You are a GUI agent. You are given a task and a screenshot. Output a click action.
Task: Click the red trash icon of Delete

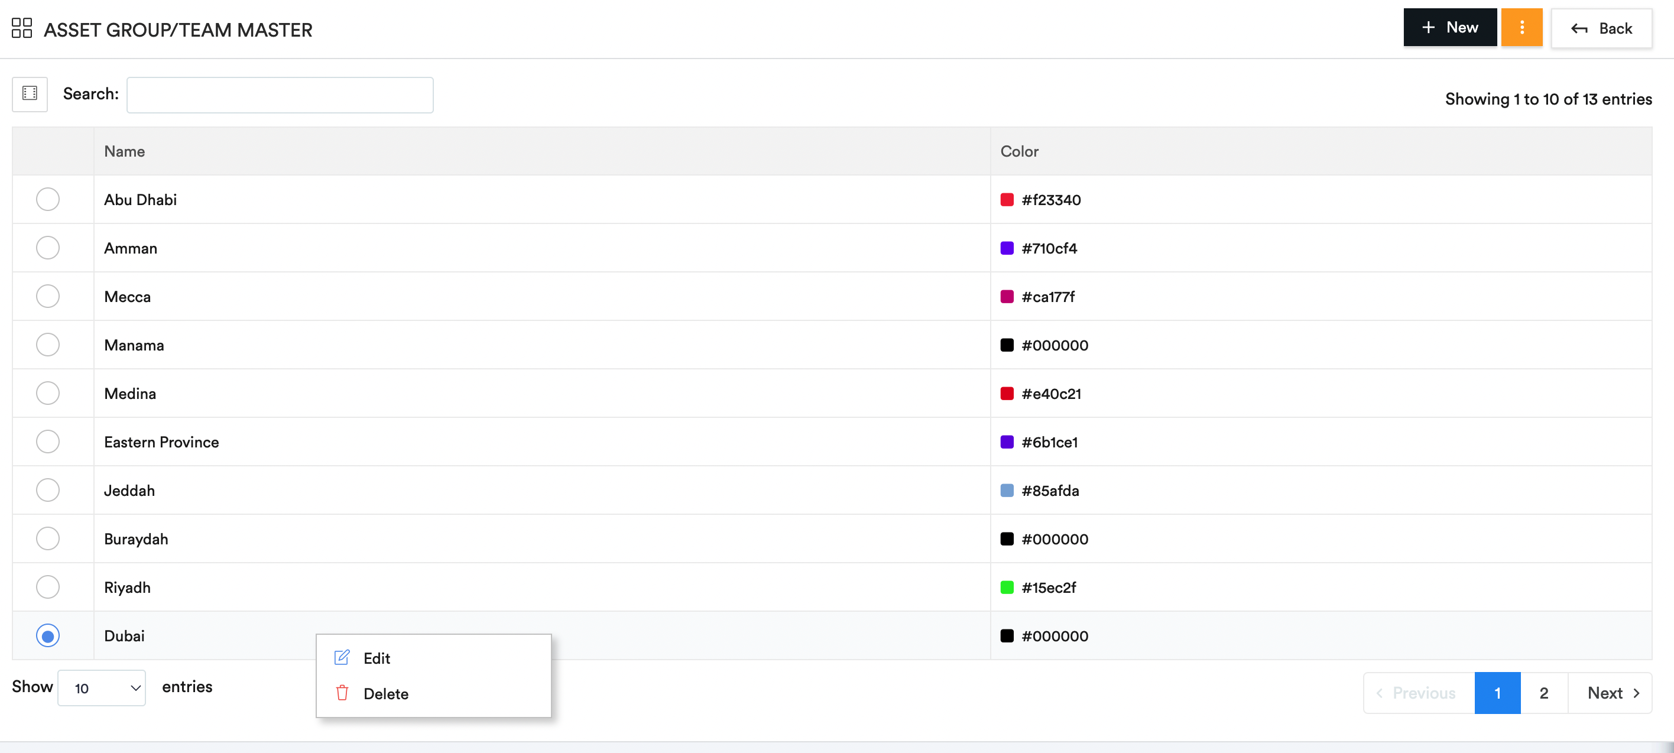342,693
